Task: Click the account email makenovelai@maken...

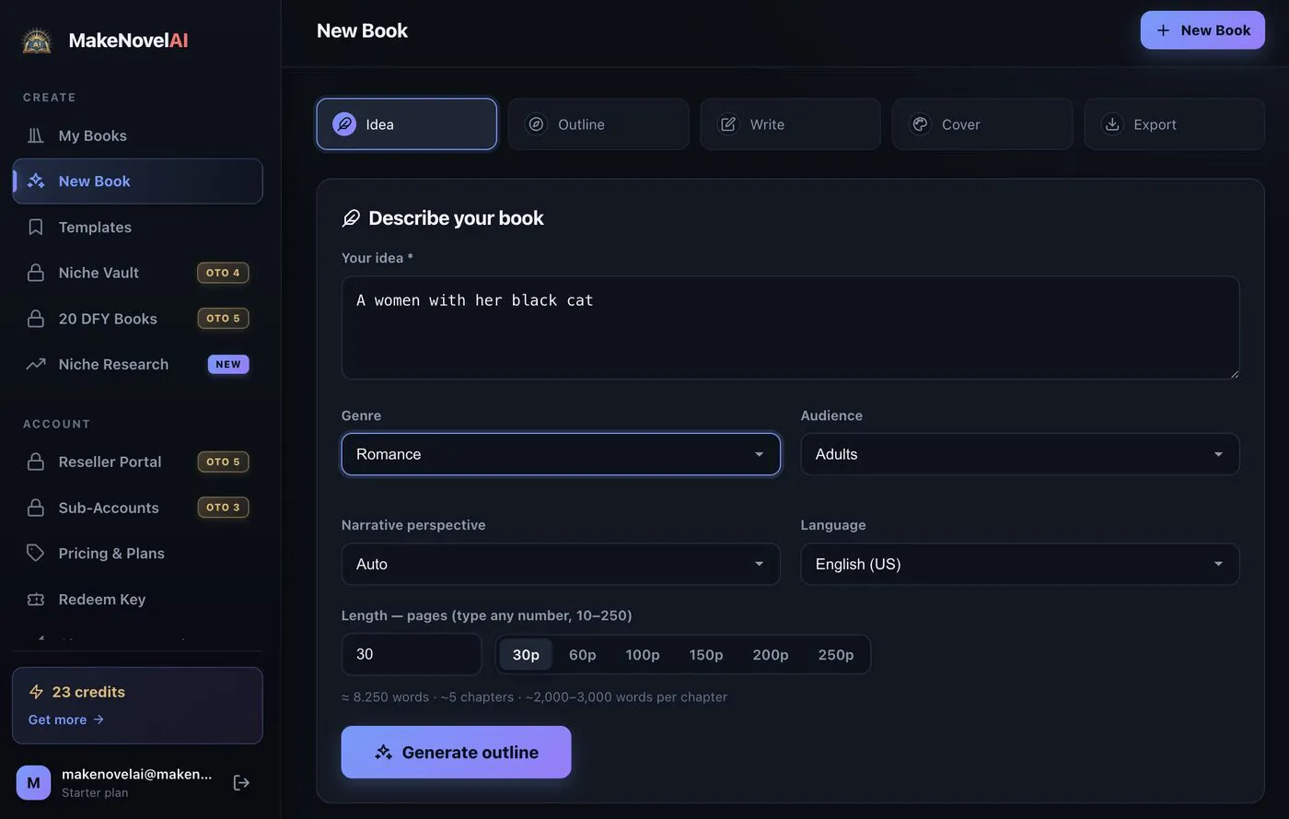Action: (x=136, y=774)
